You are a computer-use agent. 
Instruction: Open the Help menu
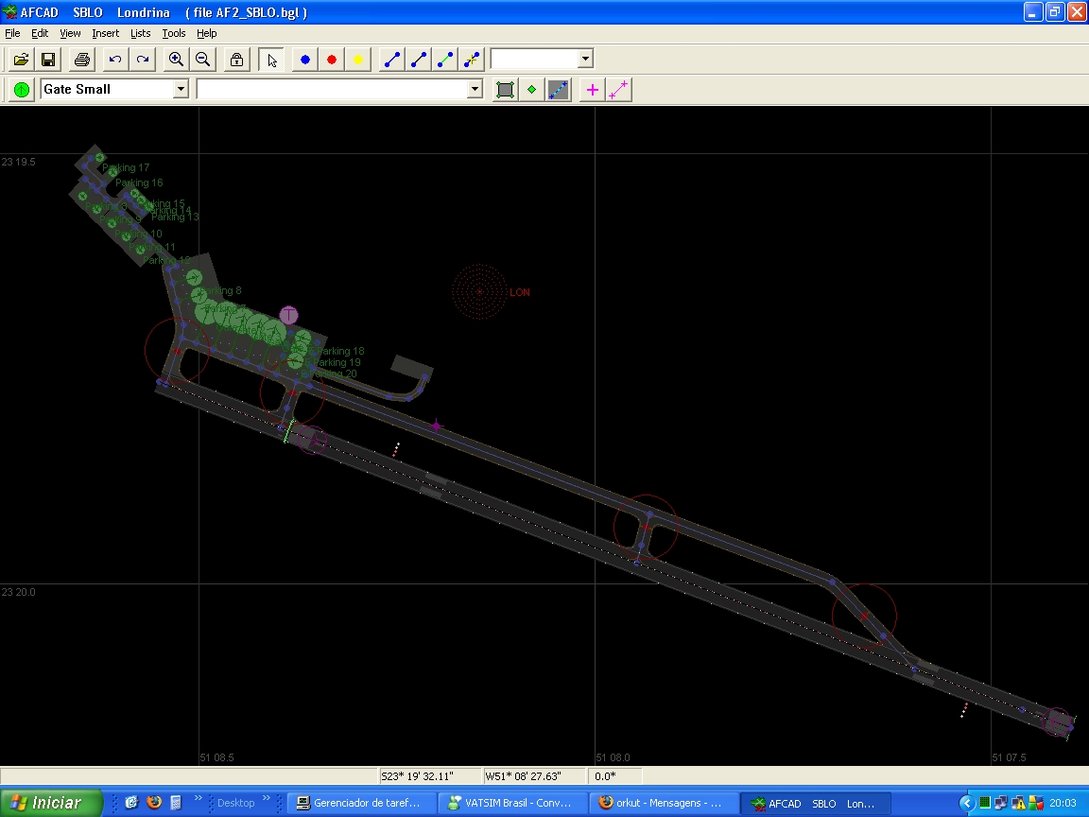tap(207, 33)
